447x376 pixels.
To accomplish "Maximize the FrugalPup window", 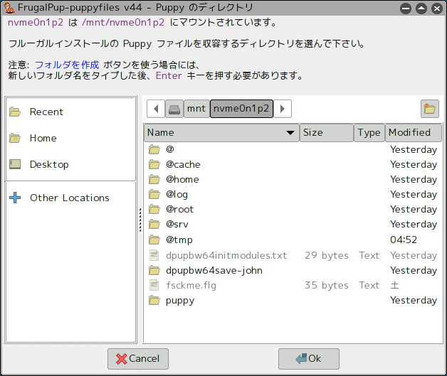I will pyautogui.click(x=421, y=9).
